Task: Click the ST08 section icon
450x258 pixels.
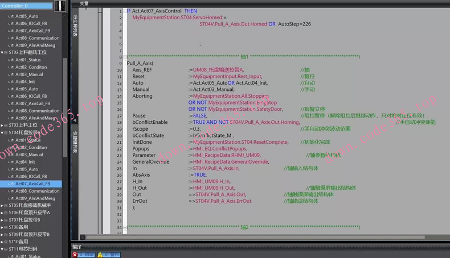Action: click(6, 227)
